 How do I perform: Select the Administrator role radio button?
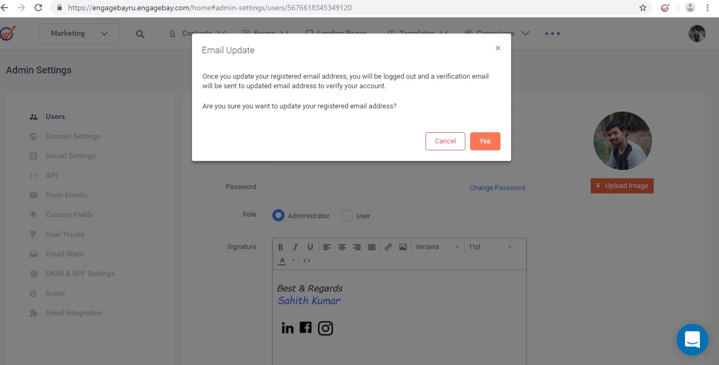point(278,215)
